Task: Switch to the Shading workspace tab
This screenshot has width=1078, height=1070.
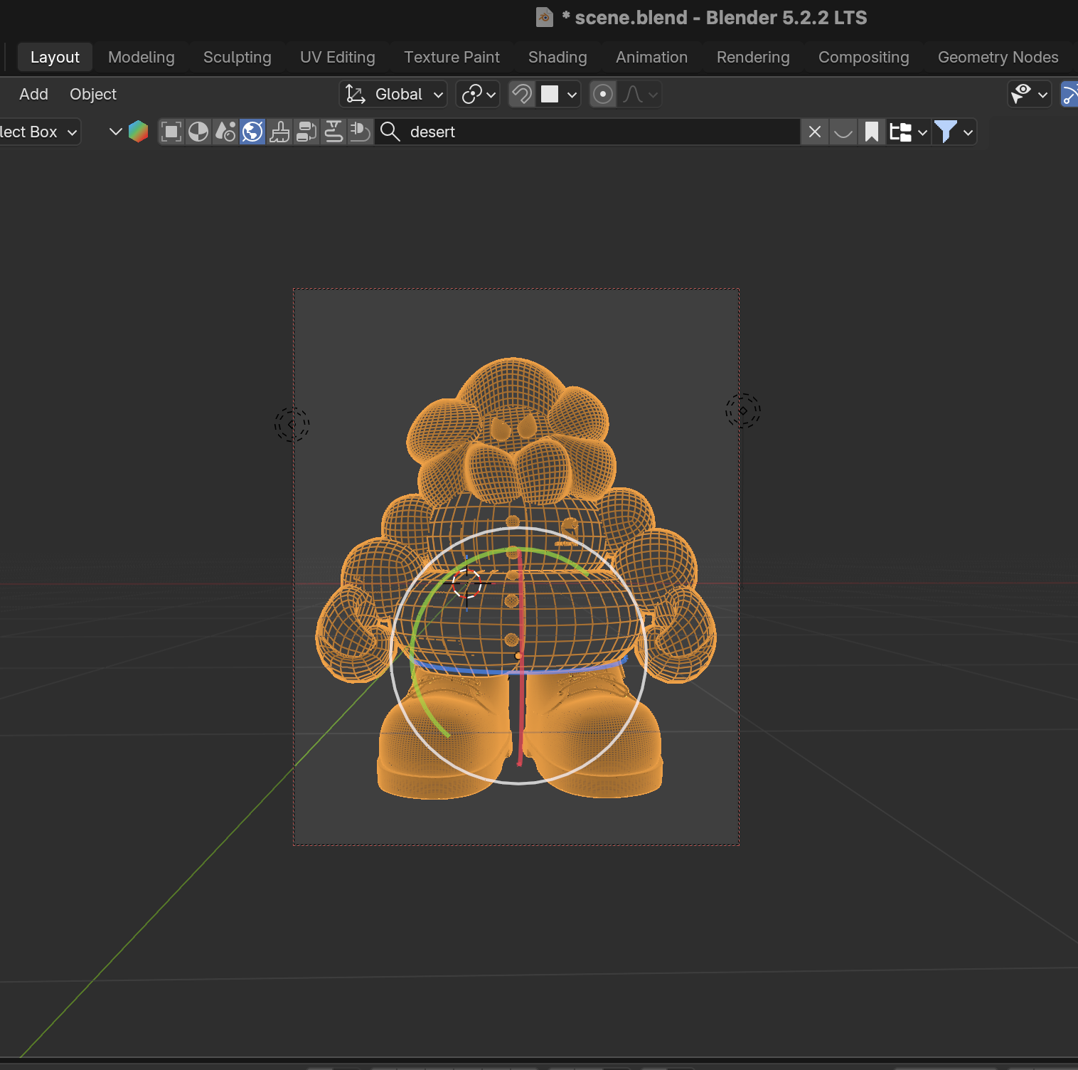Action: tap(557, 57)
